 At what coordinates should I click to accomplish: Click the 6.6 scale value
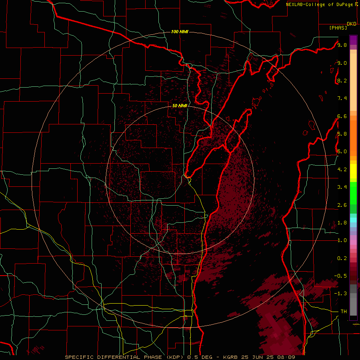point(342,116)
